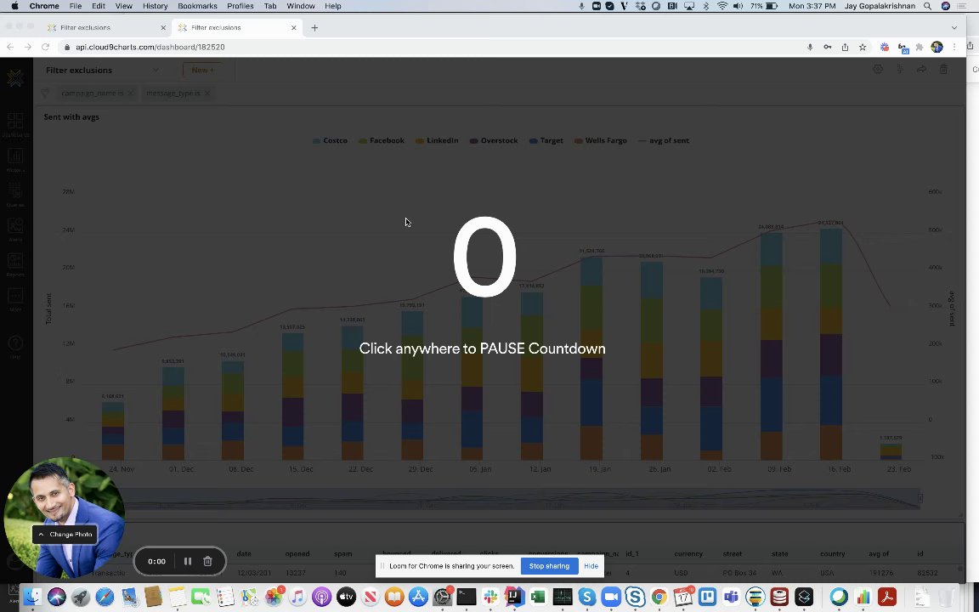
Task: Hide the Loom screen sharing bar
Action: pos(591,566)
